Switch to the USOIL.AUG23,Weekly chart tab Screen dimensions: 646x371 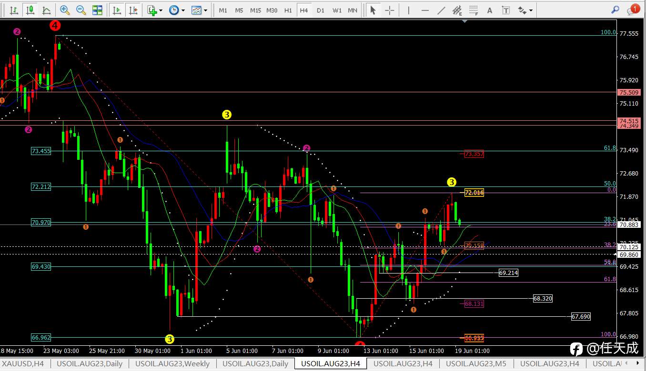pyautogui.click(x=173, y=364)
